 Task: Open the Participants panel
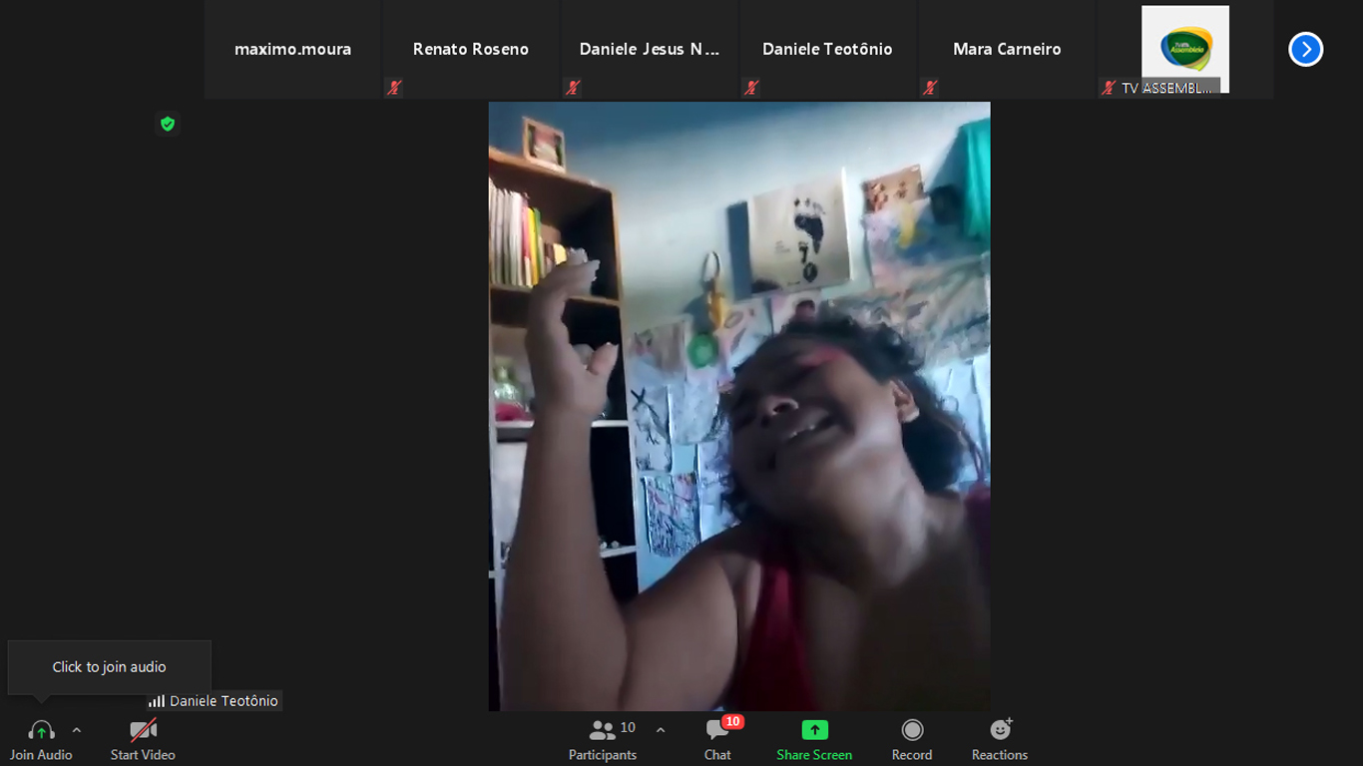point(603,739)
